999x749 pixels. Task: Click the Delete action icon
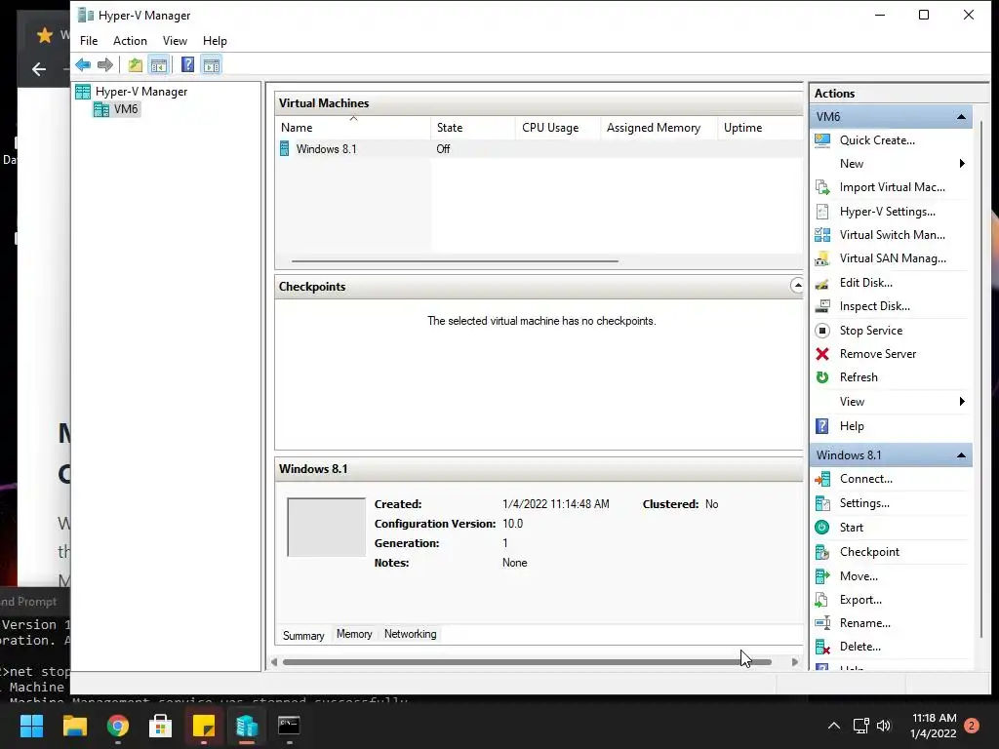[822, 647]
